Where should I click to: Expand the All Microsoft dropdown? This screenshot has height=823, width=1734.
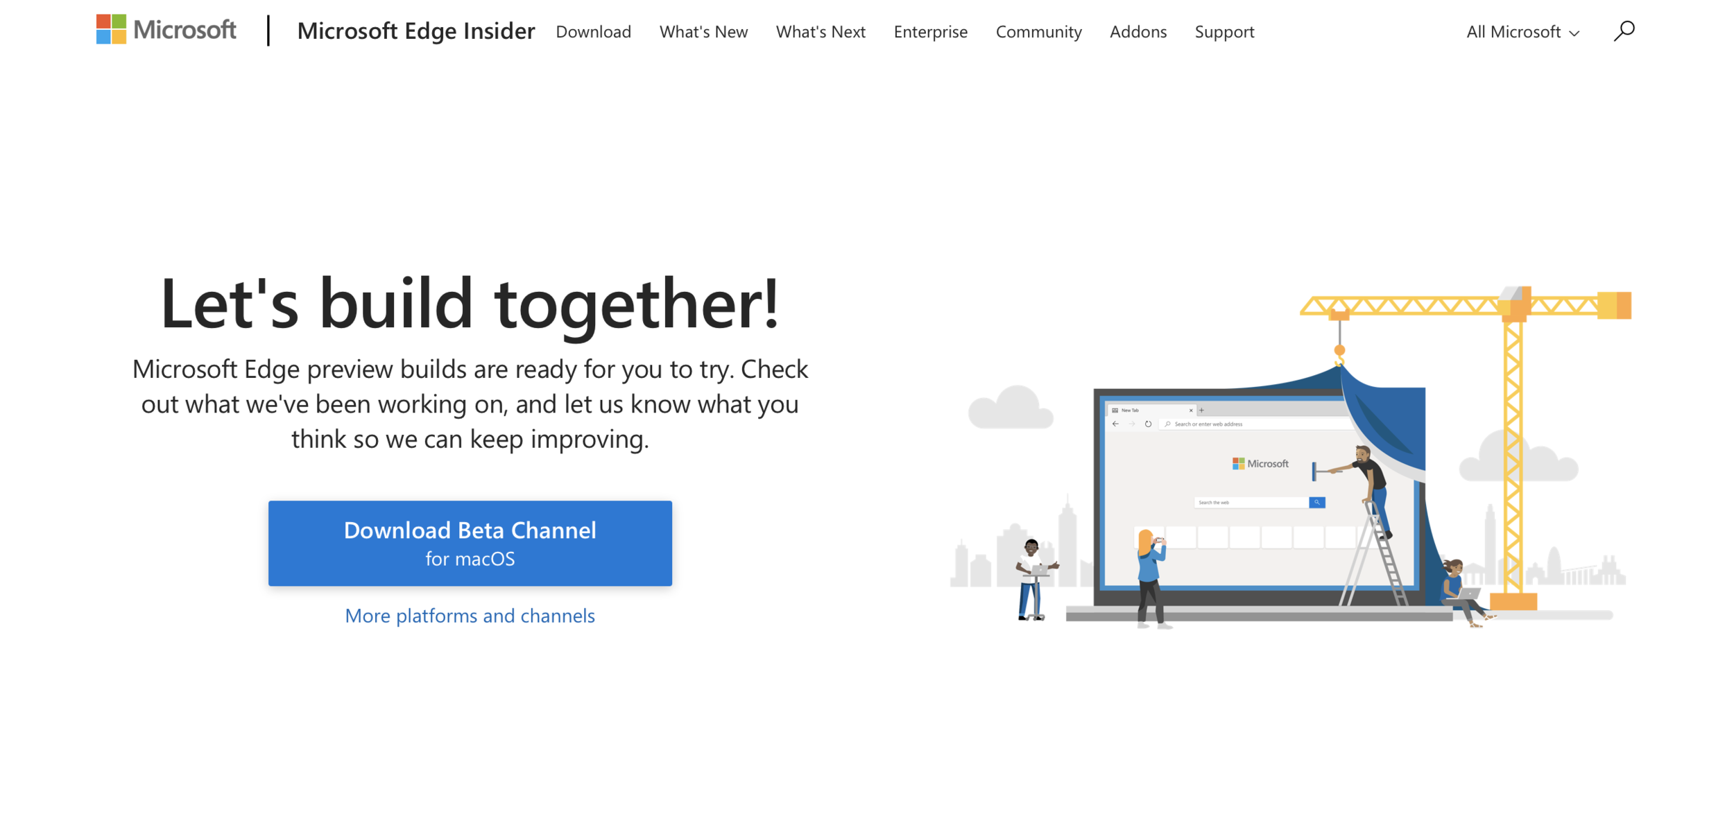click(1522, 32)
